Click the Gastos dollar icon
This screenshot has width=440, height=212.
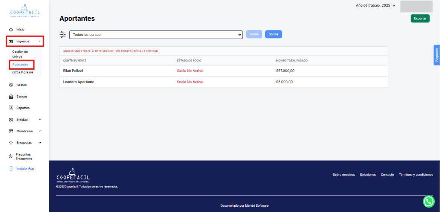(11, 85)
